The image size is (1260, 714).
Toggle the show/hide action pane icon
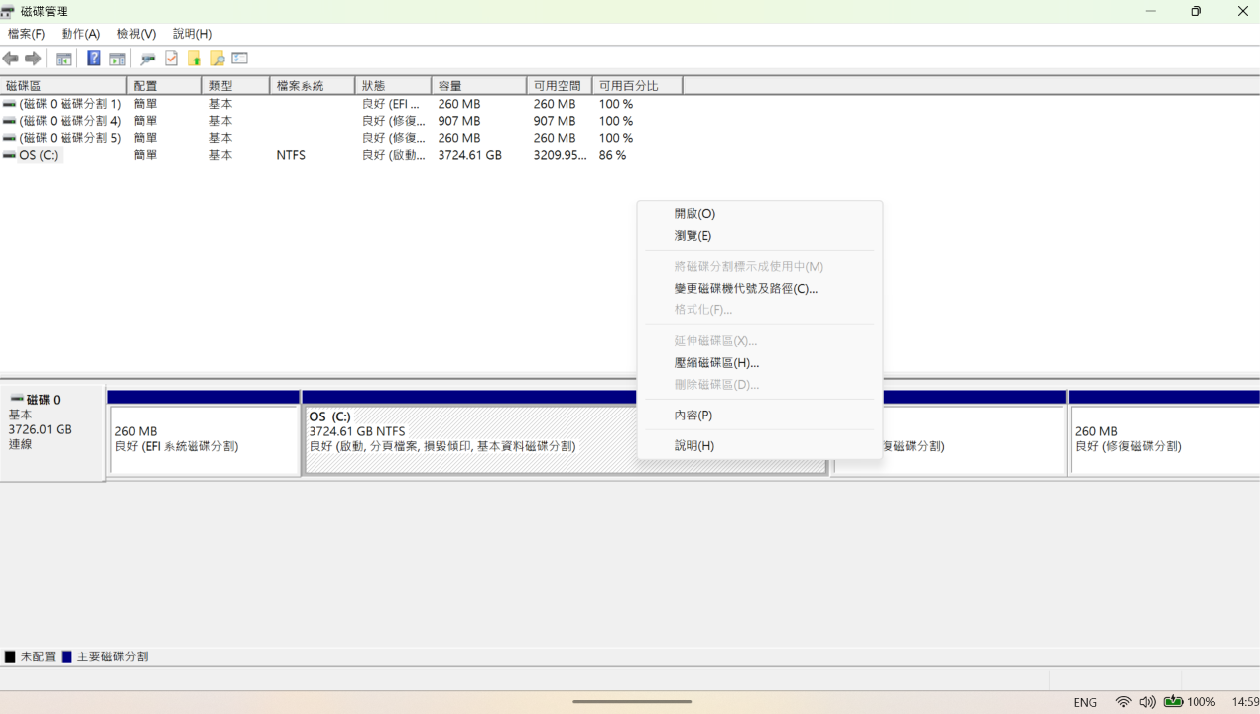tap(117, 59)
